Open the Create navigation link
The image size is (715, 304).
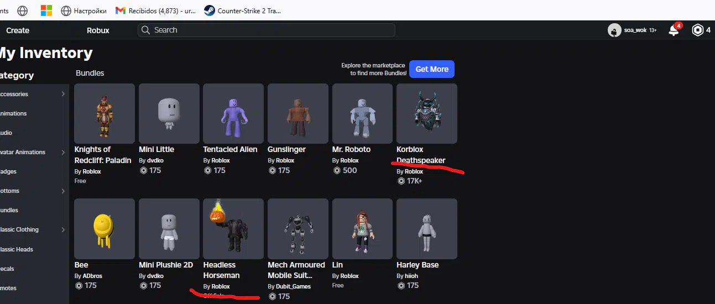(x=18, y=30)
